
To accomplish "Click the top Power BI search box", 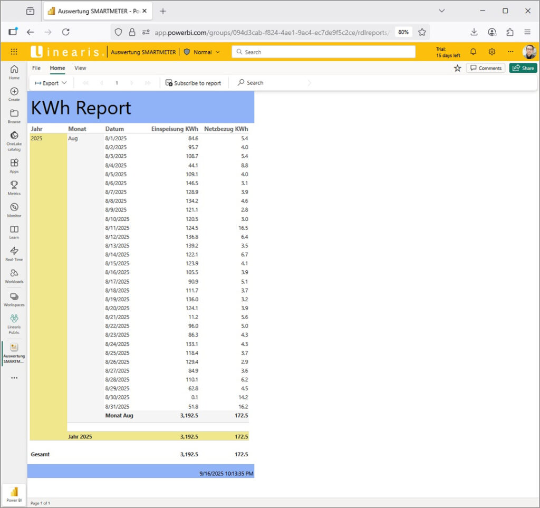I will pyautogui.click(x=323, y=52).
